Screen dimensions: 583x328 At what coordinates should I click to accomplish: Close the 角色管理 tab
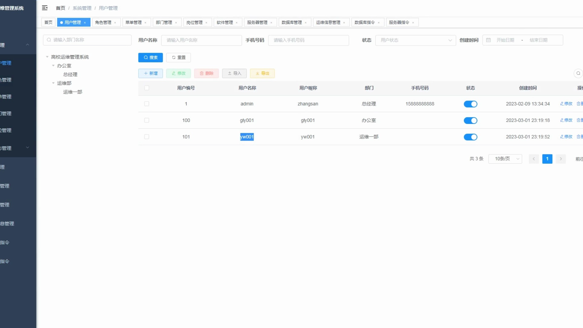click(115, 22)
